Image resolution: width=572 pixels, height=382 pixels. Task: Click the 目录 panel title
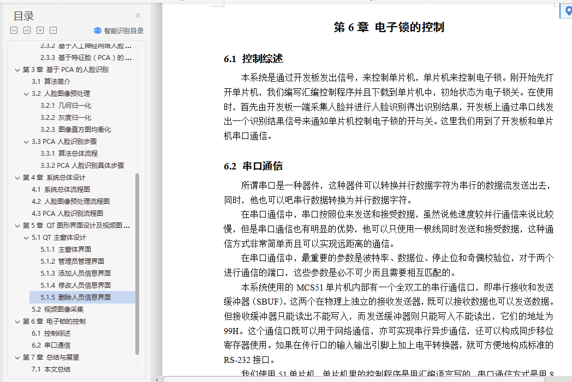click(23, 16)
